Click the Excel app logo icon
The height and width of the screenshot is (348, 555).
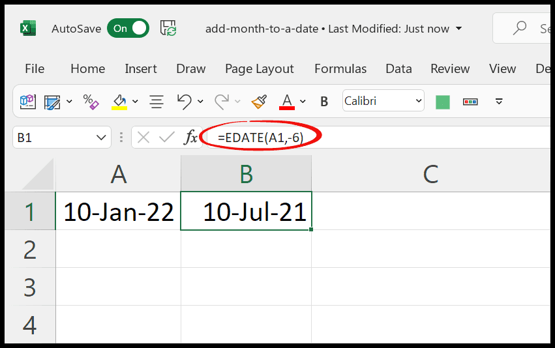pos(28,28)
